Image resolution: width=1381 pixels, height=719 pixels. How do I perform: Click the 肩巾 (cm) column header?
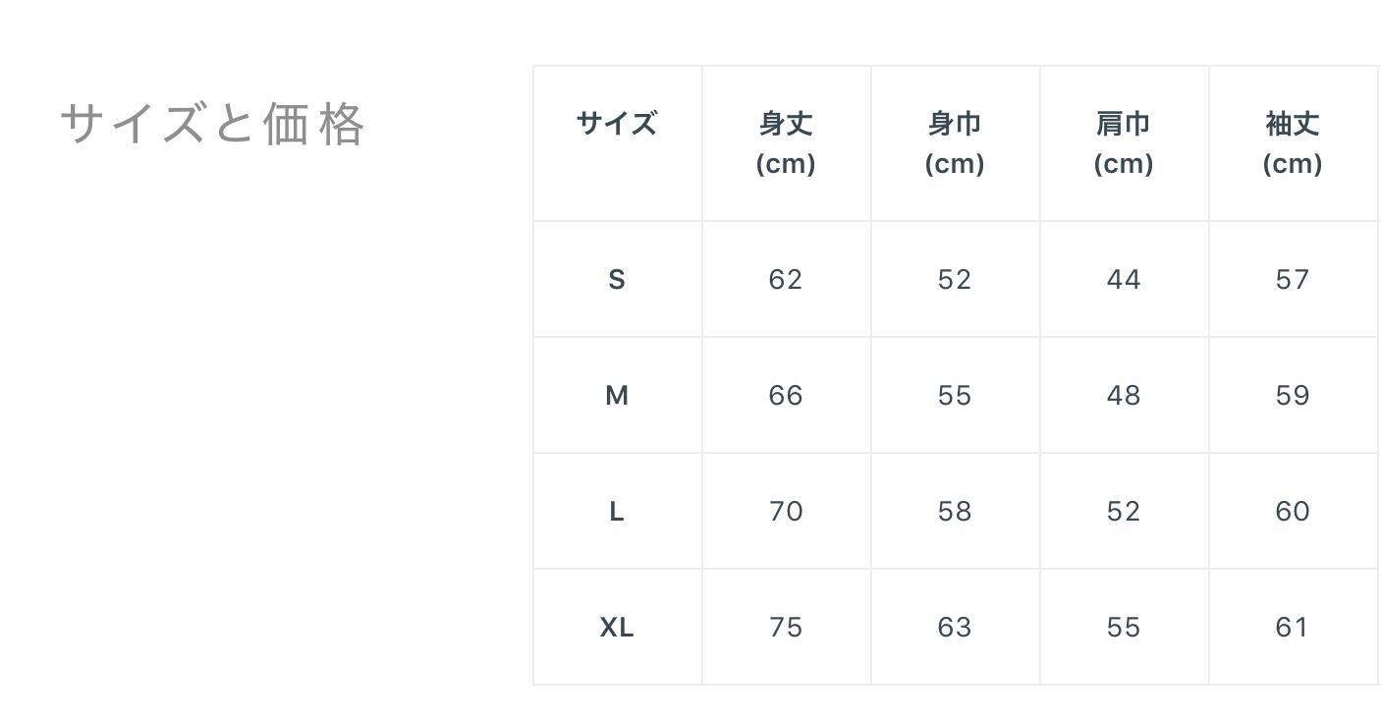point(1124,143)
